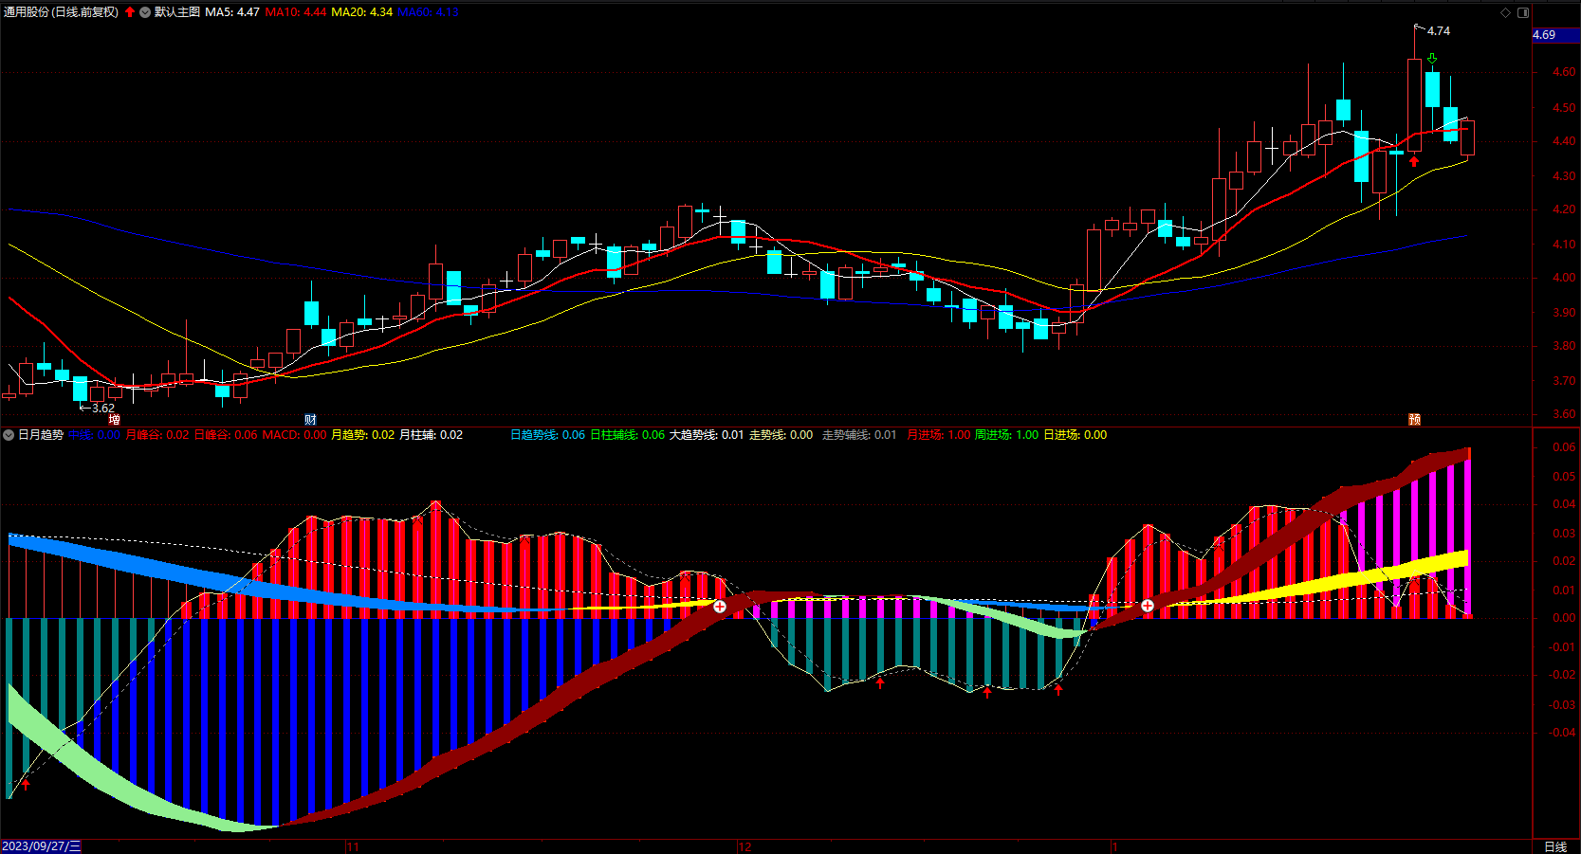Click the 走势线: 0.00 indicator value
This screenshot has height=854, width=1581.
tap(781, 435)
